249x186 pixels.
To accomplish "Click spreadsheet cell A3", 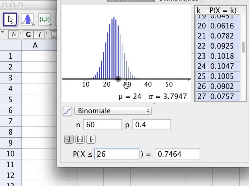I will click(35, 78).
